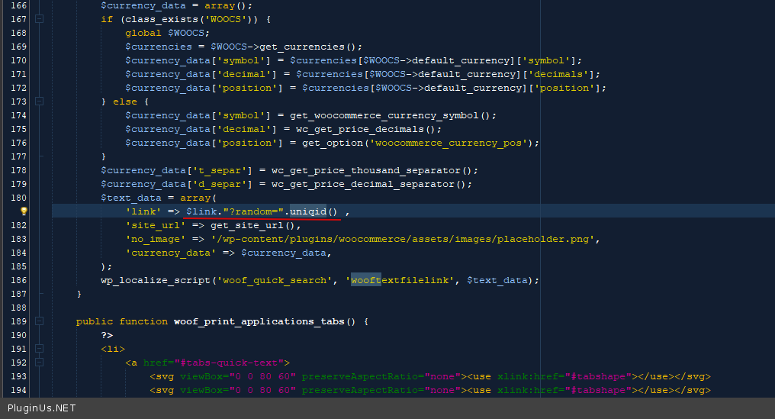Collapse the <li> element fold marker

39,349
